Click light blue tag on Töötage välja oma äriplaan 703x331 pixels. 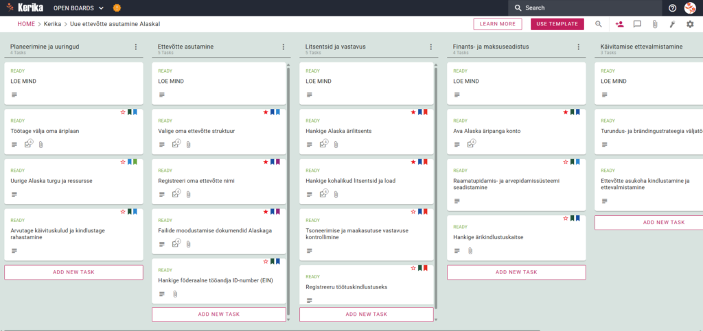click(135, 112)
